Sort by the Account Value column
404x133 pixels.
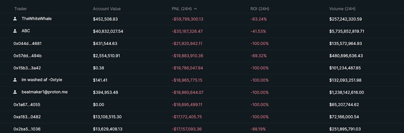(x=107, y=9)
